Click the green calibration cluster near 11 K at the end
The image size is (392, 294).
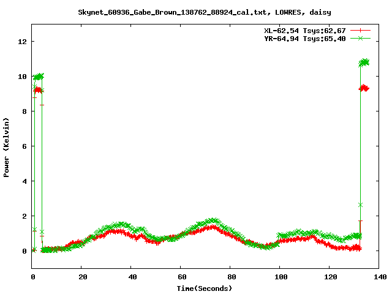coord(364,62)
